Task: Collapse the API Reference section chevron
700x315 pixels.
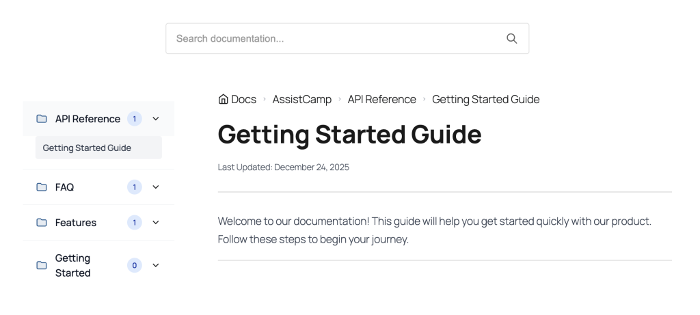Action: [156, 119]
